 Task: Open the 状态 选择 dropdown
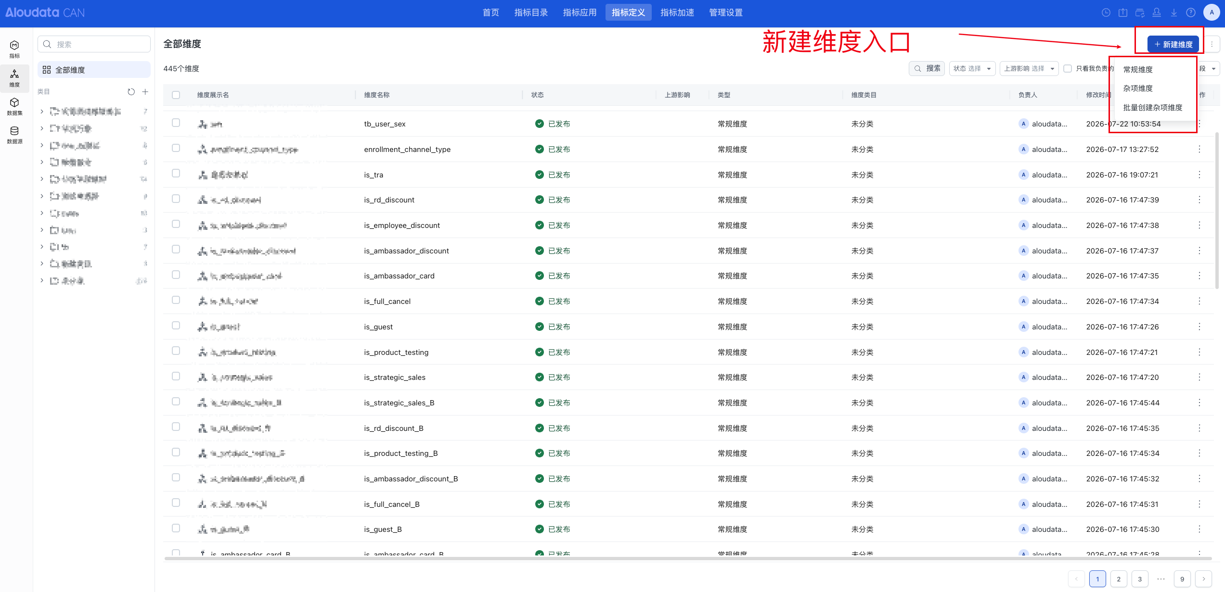click(x=972, y=69)
